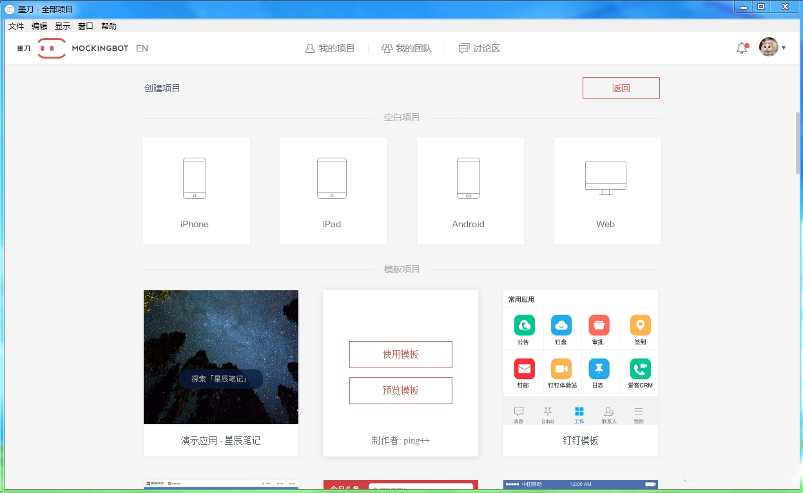This screenshot has width=803, height=493.
Task: Open the 文件 menu
Action: [16, 26]
